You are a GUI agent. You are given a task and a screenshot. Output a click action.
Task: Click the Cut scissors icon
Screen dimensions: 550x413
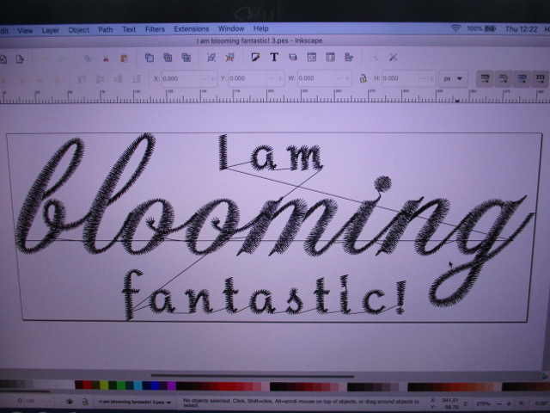coord(106,59)
